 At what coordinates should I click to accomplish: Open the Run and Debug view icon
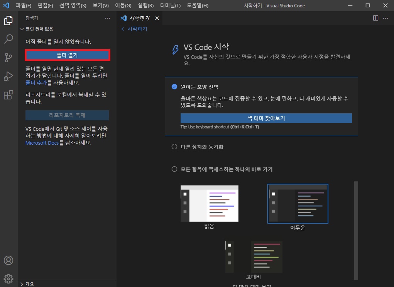coord(8,76)
